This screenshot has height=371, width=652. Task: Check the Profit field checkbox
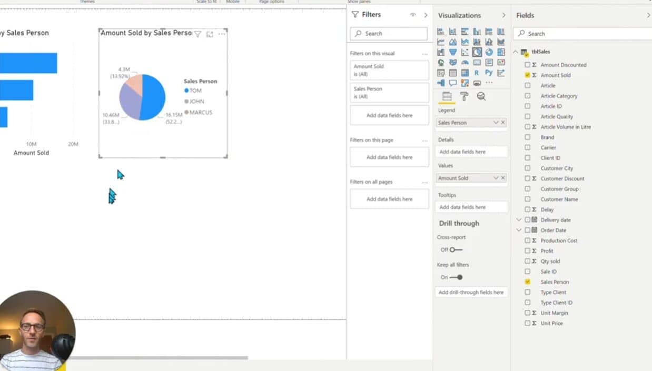pos(527,251)
